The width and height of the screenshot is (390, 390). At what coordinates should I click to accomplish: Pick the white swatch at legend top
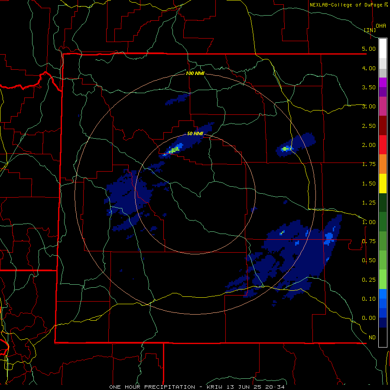383,48
